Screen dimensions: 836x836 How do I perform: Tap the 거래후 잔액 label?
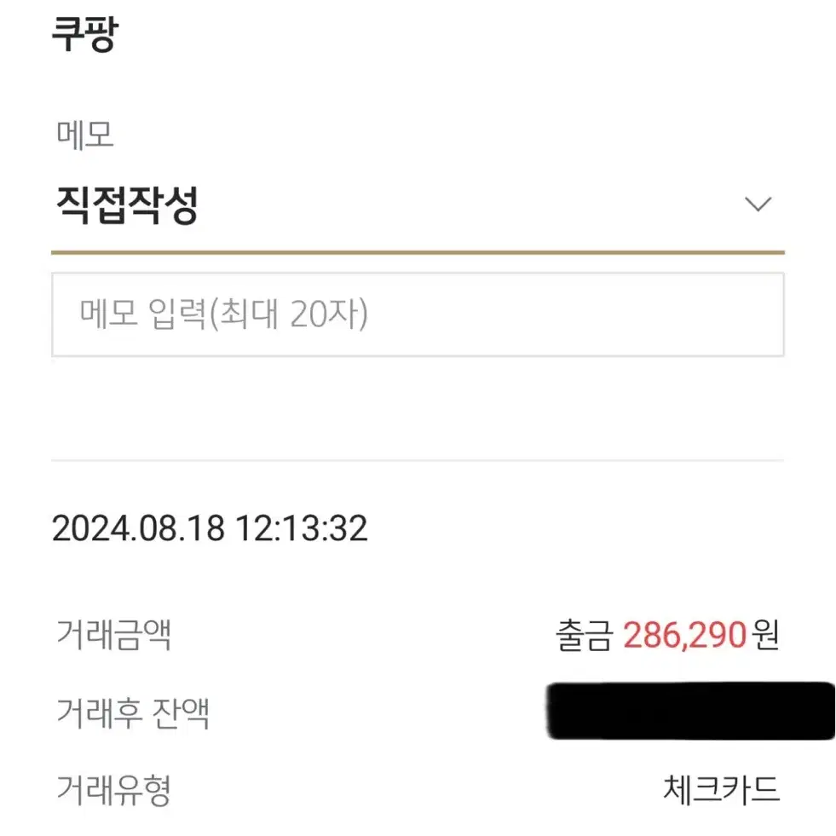[x=133, y=712]
